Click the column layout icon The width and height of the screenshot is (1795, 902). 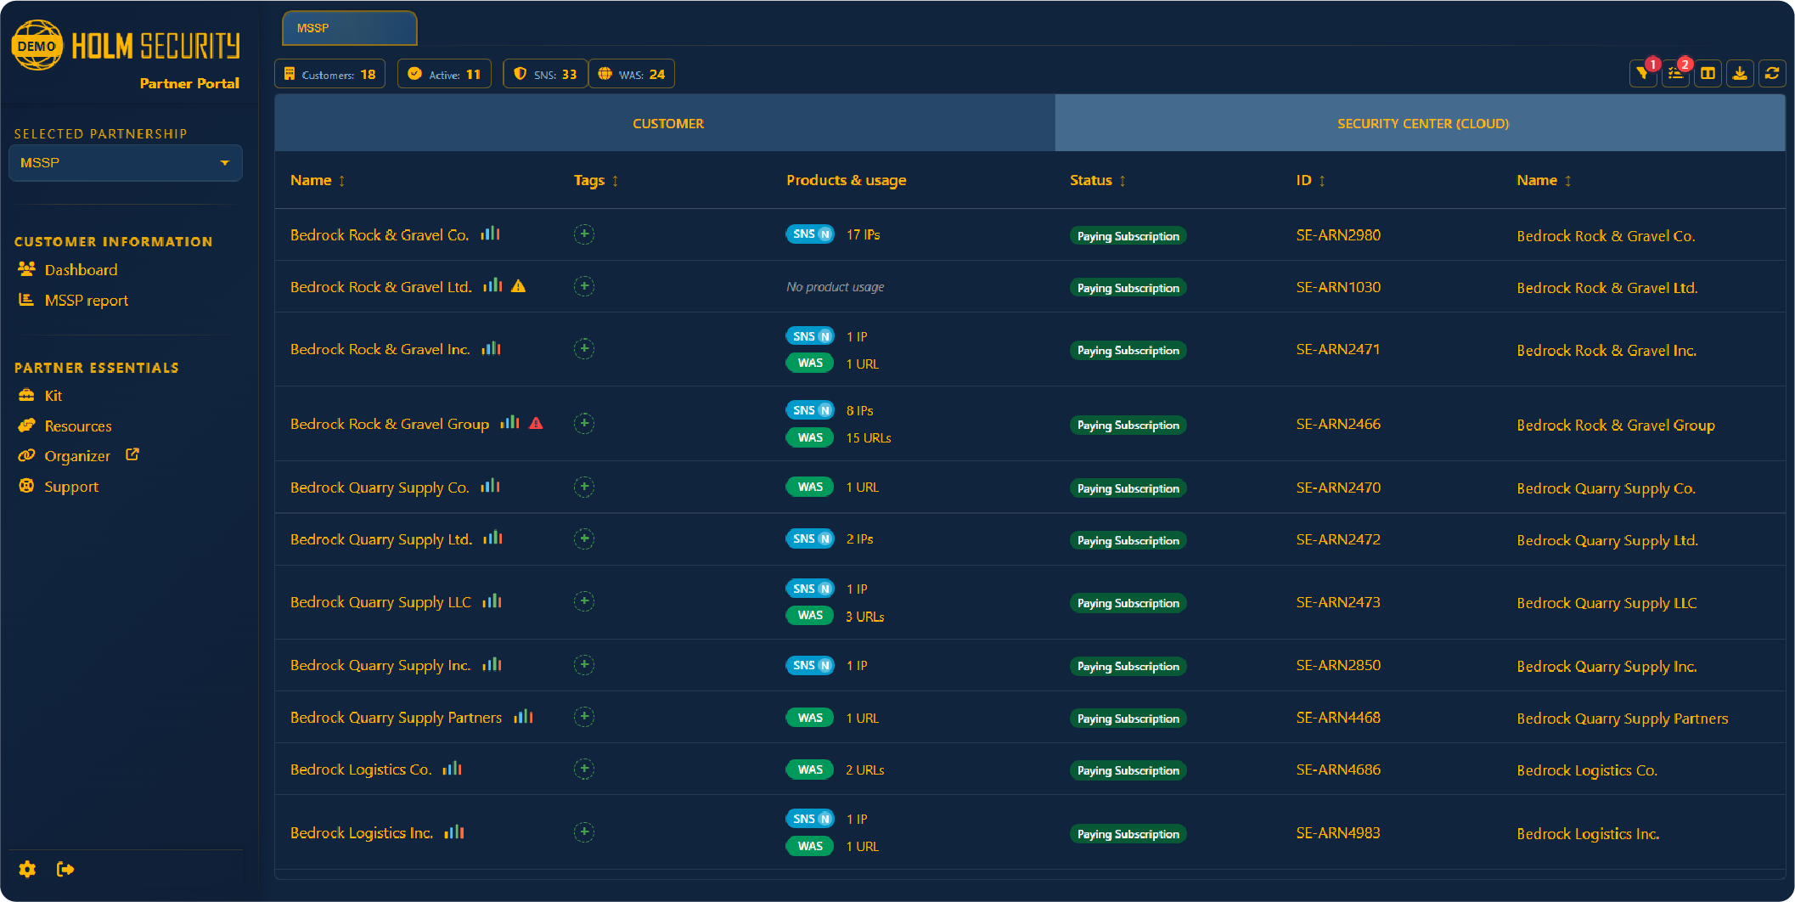pos(1708,74)
